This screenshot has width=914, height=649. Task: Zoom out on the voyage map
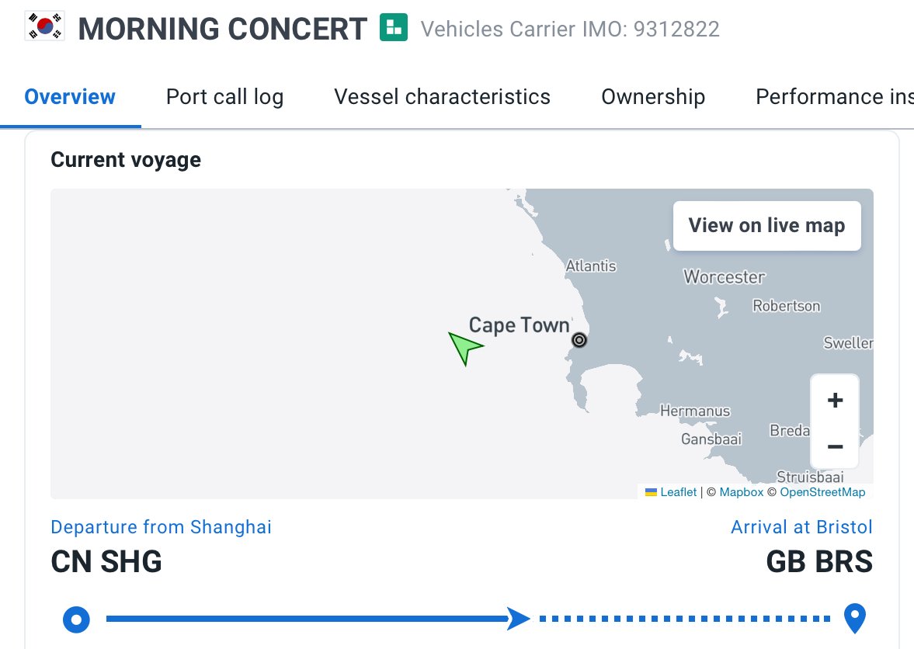pyautogui.click(x=835, y=446)
